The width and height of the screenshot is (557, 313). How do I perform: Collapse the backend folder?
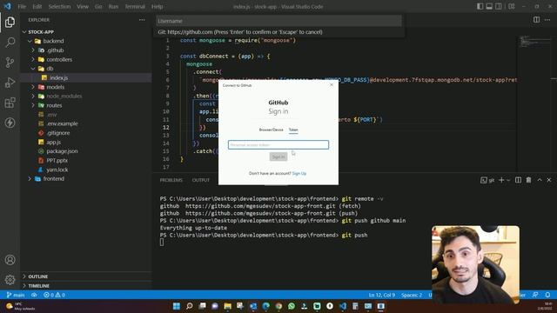(x=30, y=41)
